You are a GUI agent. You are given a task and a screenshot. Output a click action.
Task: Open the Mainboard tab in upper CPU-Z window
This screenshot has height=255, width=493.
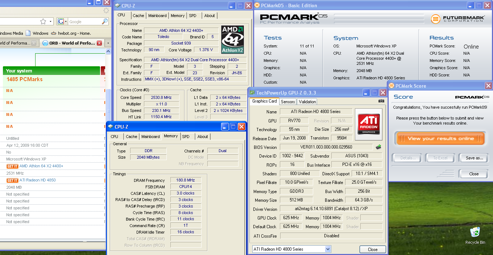point(157,16)
